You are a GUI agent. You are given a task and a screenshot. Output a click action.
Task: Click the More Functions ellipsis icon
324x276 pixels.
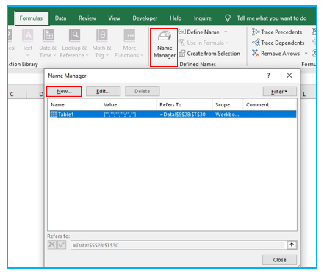coord(129,35)
